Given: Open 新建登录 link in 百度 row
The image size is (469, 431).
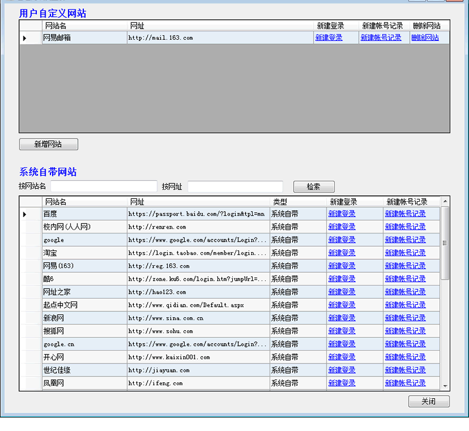Looking at the screenshot, I should 342,213.
